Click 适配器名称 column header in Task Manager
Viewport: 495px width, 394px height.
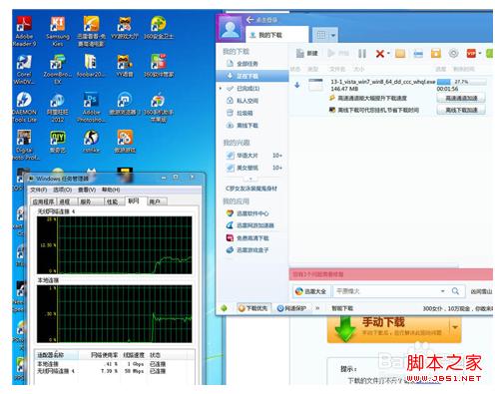pos(57,355)
